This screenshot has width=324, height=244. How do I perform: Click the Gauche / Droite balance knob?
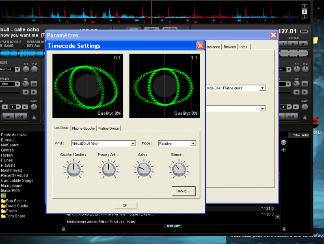point(73,169)
